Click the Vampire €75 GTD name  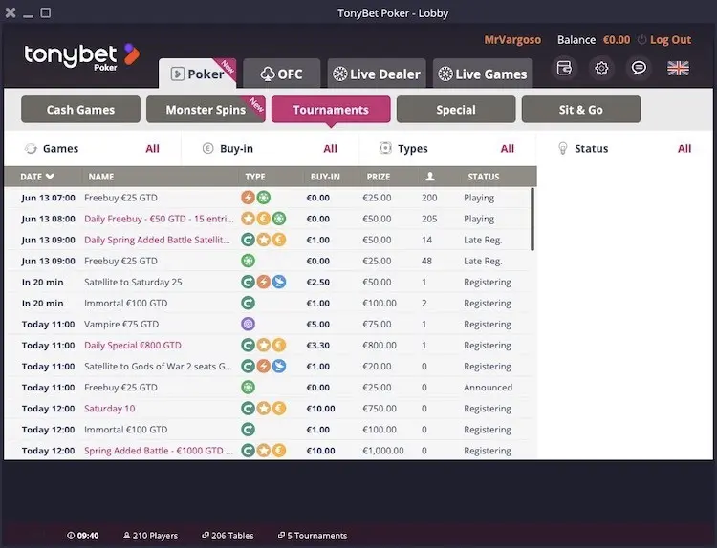(x=121, y=325)
